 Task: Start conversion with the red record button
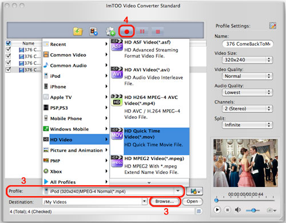point(126,31)
